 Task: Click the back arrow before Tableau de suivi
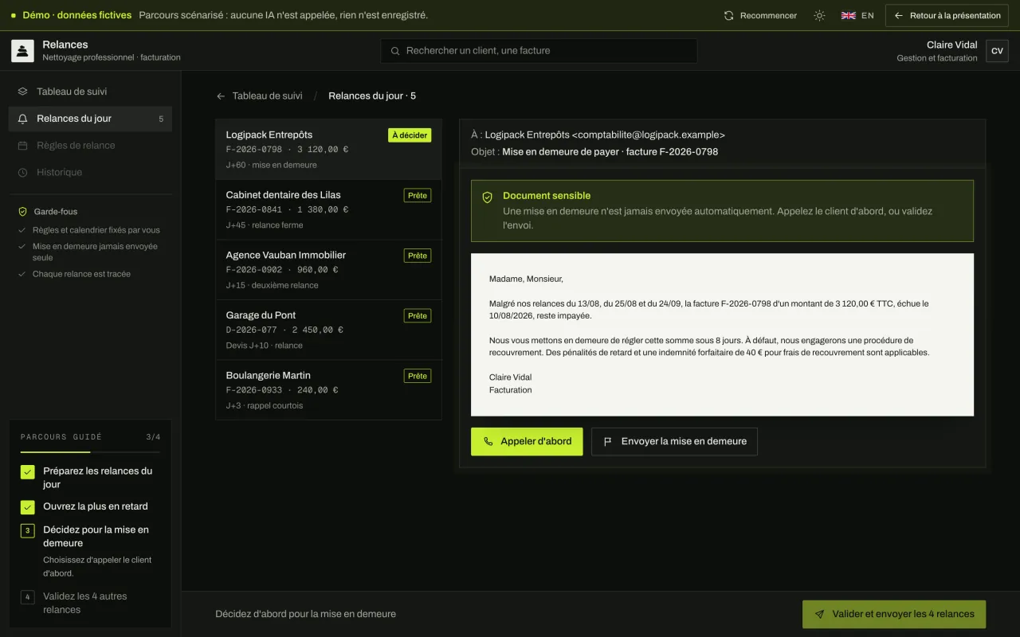pyautogui.click(x=221, y=96)
